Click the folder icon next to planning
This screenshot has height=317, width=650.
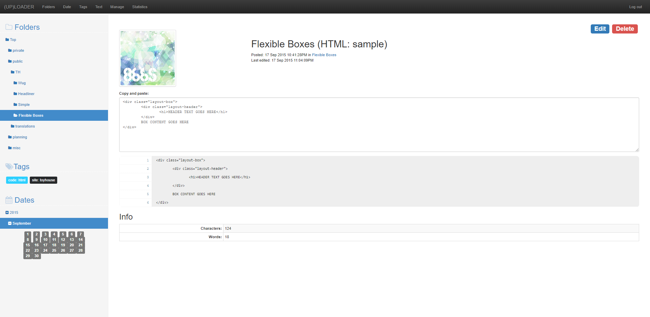point(10,137)
